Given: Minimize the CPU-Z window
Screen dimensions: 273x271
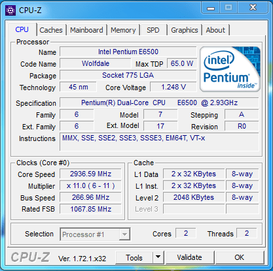Looking at the screenshot, I should point(211,8).
